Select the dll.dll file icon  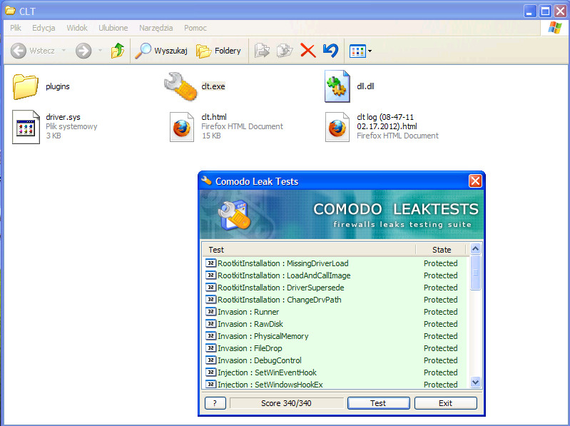337,86
